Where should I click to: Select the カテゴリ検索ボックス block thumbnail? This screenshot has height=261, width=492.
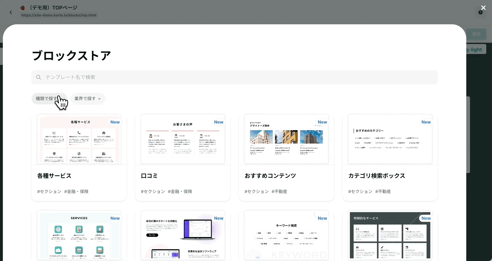click(x=390, y=139)
